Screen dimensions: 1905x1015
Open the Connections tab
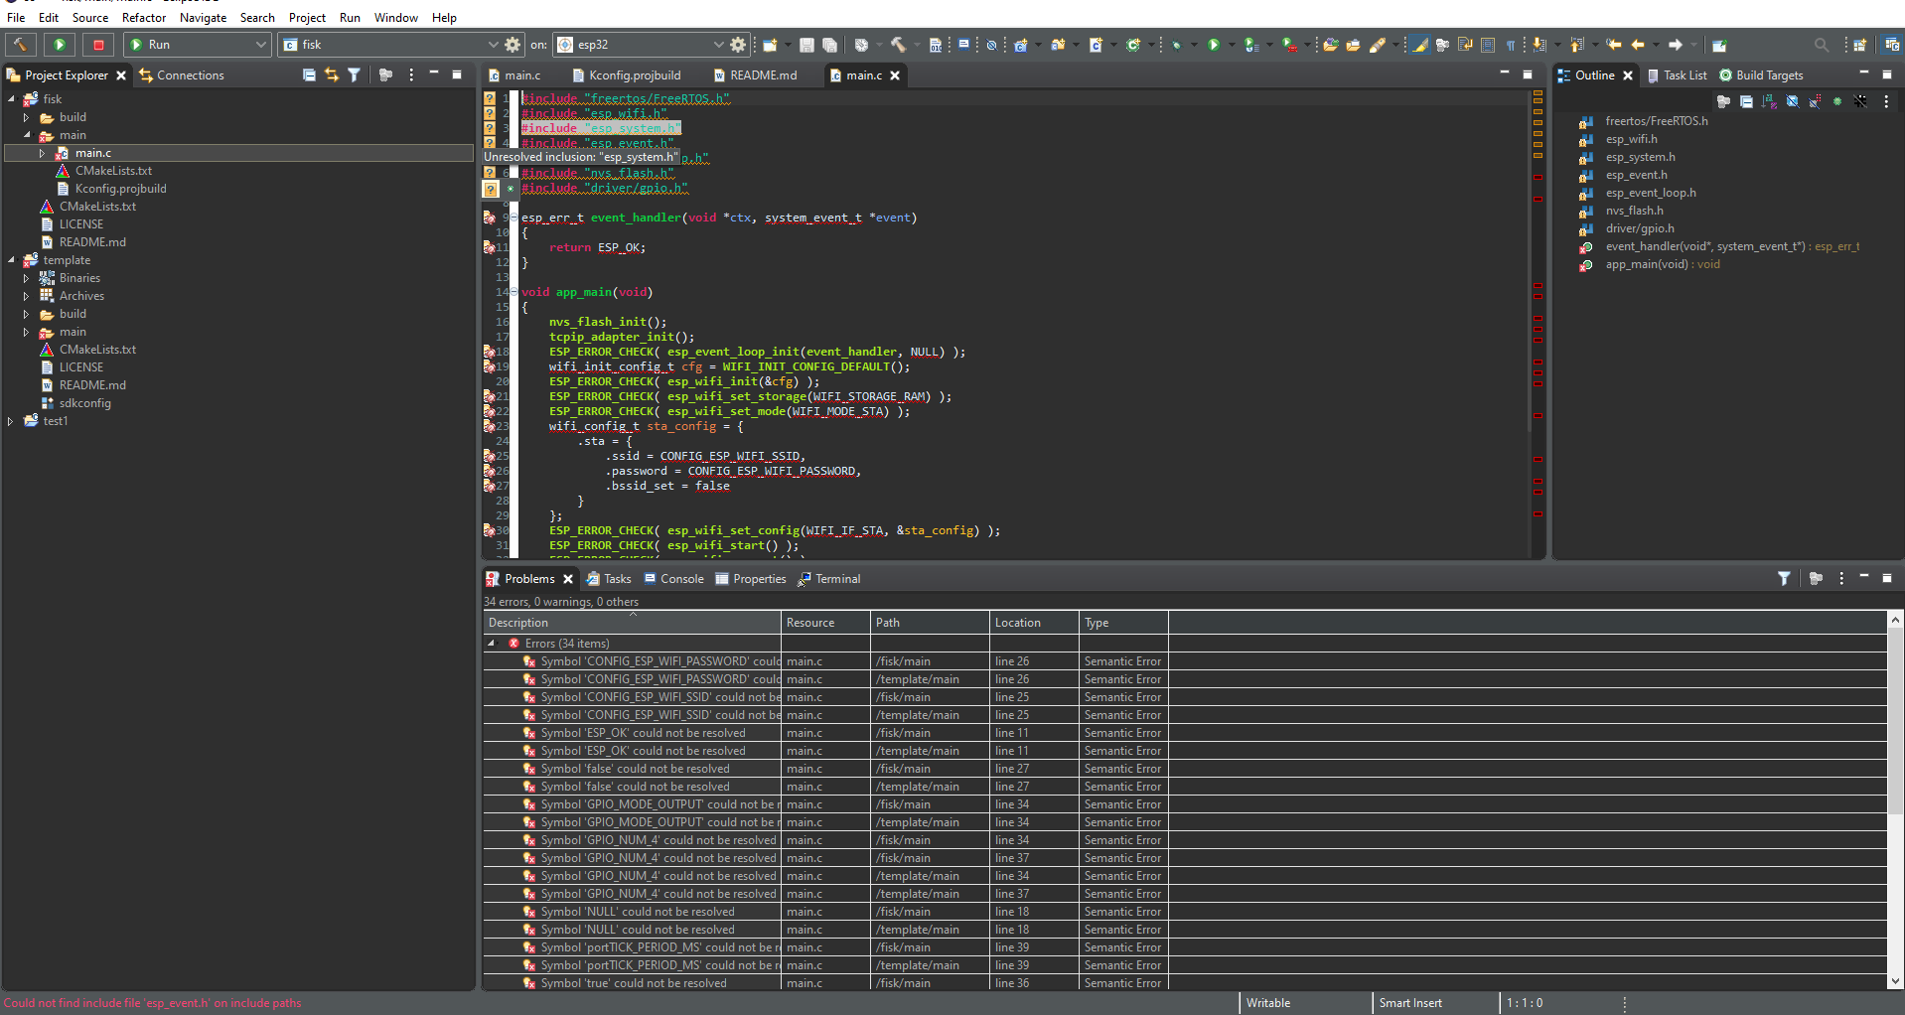point(181,74)
